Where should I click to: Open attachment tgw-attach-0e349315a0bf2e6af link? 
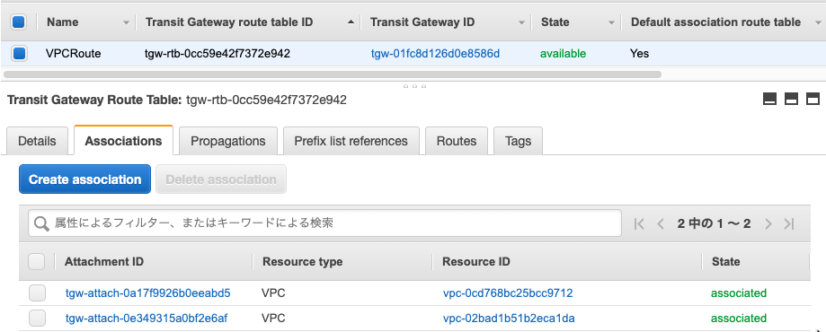(147, 319)
